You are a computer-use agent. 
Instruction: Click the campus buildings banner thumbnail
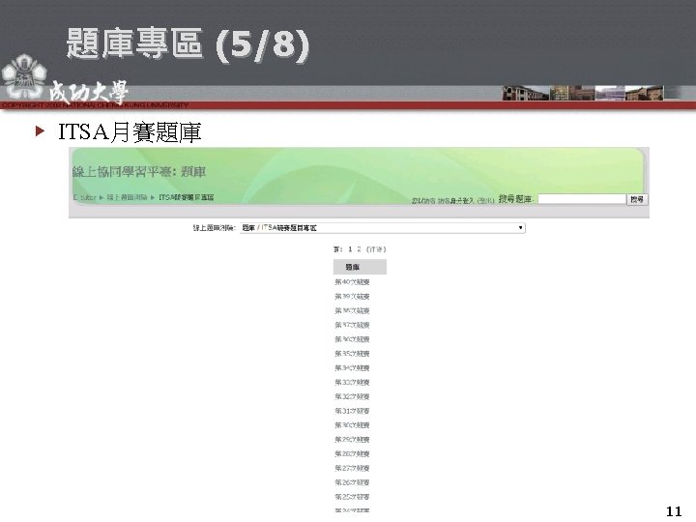pos(583,93)
